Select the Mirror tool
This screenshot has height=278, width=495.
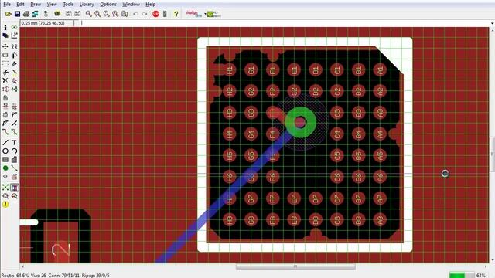point(5,55)
